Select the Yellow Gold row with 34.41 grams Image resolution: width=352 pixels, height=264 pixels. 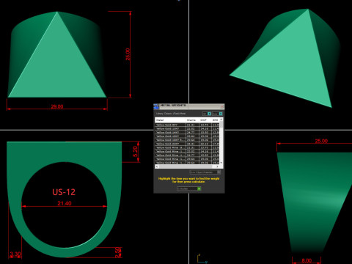[188, 144]
